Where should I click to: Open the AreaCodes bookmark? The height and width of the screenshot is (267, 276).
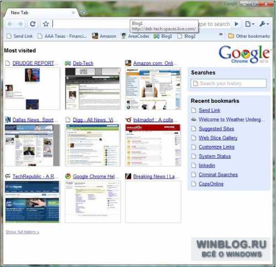[x=135, y=36]
